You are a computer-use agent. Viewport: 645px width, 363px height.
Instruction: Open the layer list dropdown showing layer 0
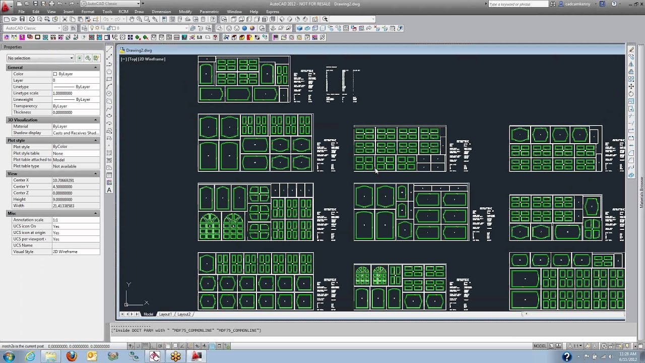point(138,28)
